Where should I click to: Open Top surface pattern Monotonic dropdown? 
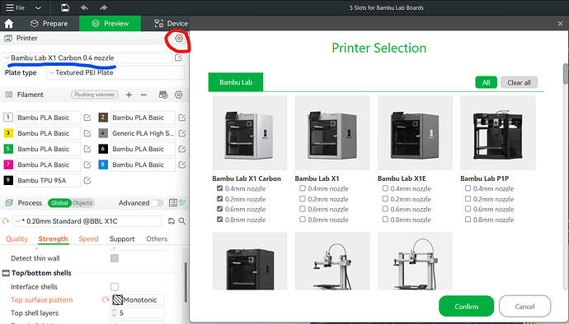(138, 300)
